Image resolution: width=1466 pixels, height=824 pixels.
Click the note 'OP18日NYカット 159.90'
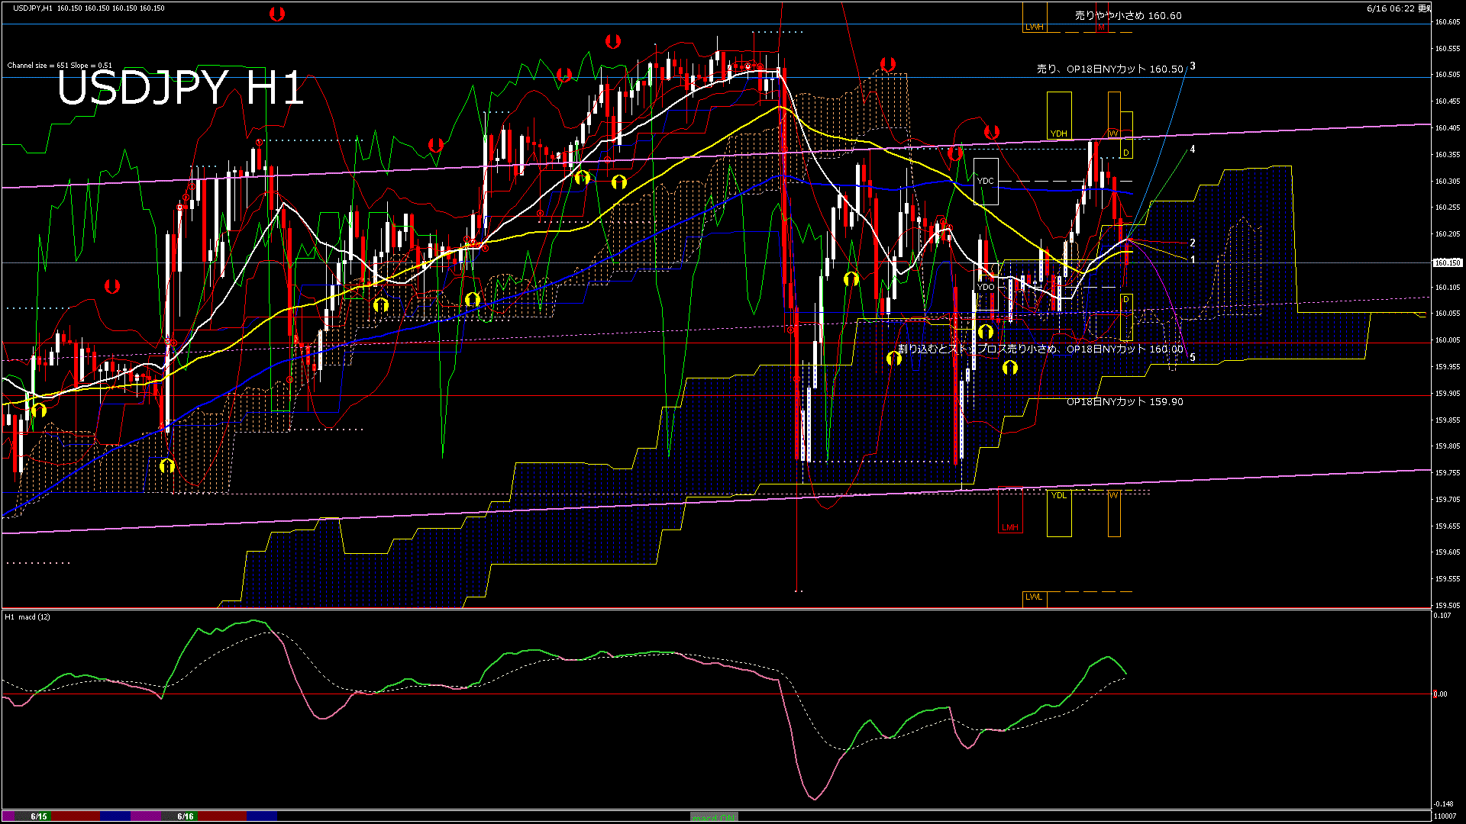tap(1125, 401)
